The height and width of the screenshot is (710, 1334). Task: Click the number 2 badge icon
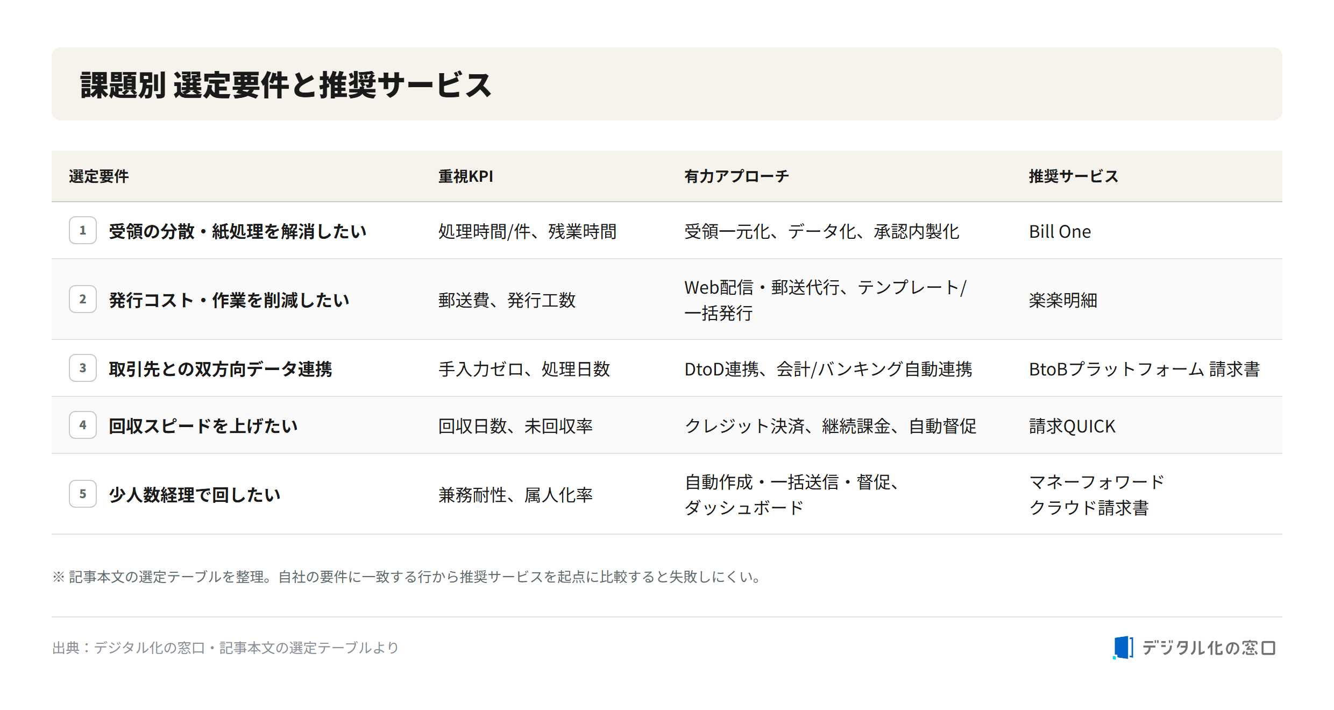(x=83, y=300)
